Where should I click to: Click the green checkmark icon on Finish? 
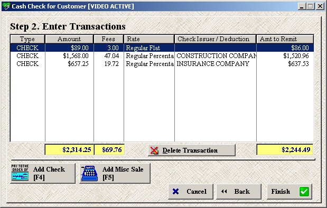pos(304,192)
